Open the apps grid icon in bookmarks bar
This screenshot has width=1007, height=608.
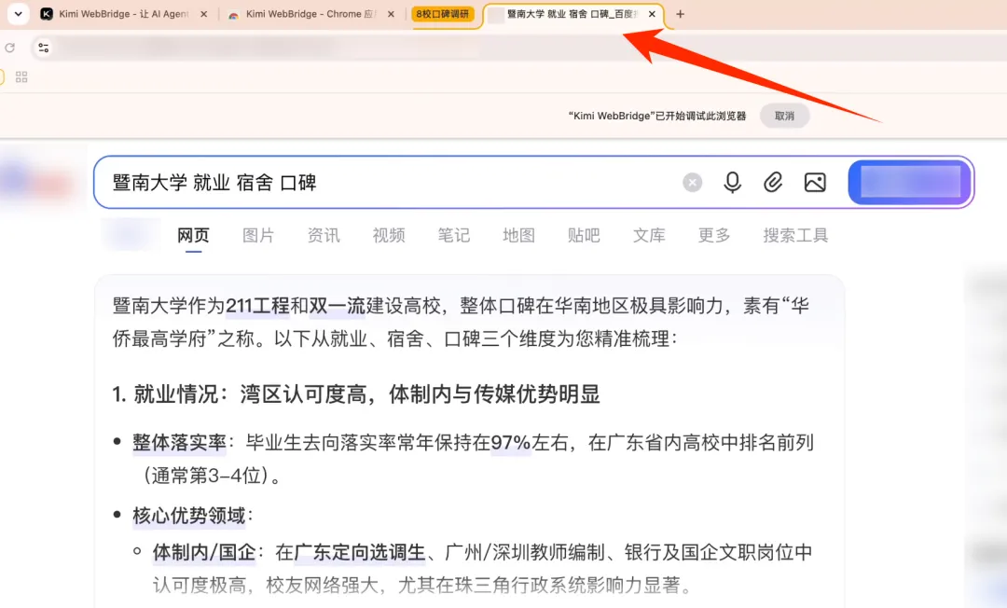point(21,77)
